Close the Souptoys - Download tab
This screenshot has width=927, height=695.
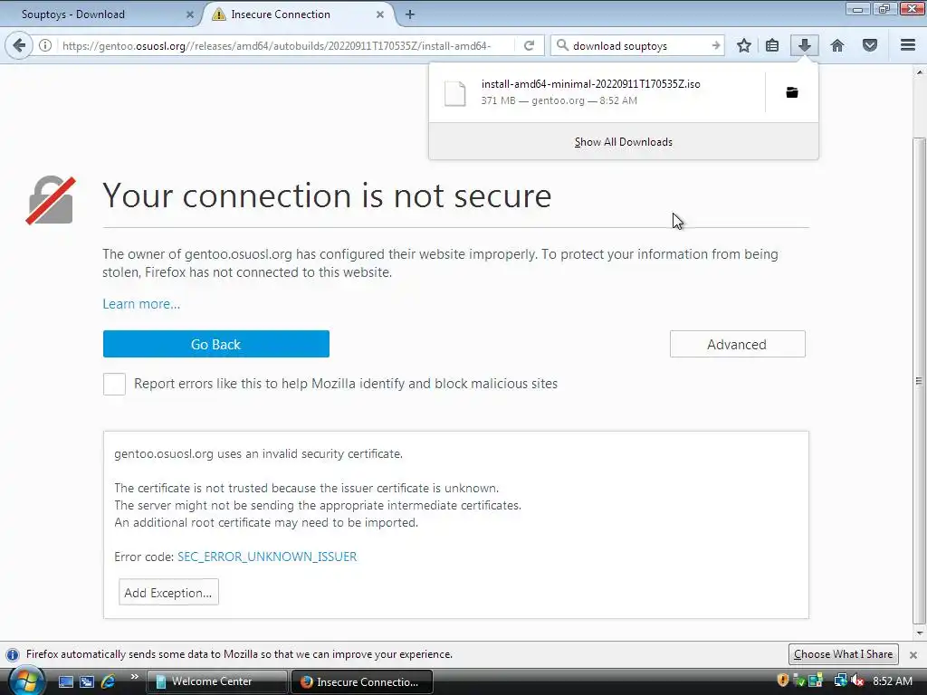point(190,14)
